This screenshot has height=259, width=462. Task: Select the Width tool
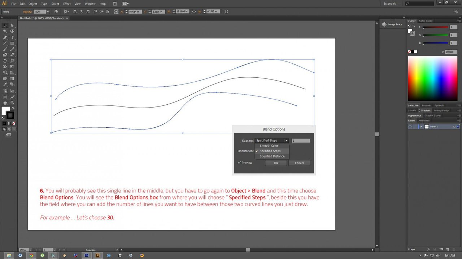5,67
